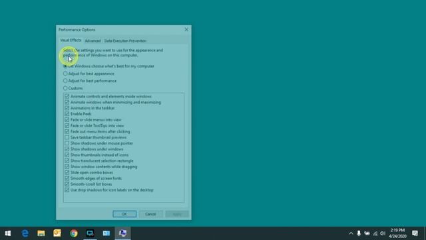Click the Cancel button
426x240 pixels.
pos(150,214)
